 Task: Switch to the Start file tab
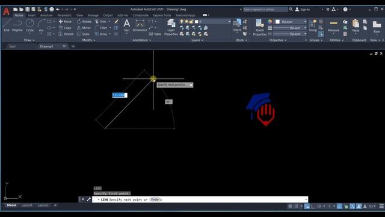coord(12,46)
